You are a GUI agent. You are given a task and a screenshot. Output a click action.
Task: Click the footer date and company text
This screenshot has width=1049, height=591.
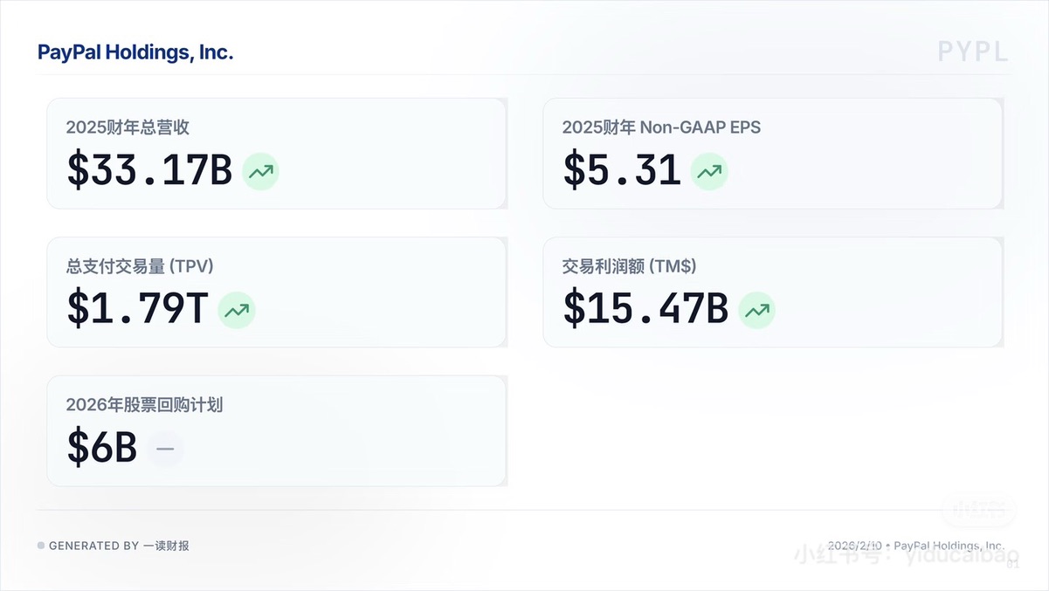pyautogui.click(x=915, y=545)
